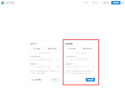The image size is (125, 90).
Task: Click the blue 新規登録 header button
Action: tap(116, 3)
